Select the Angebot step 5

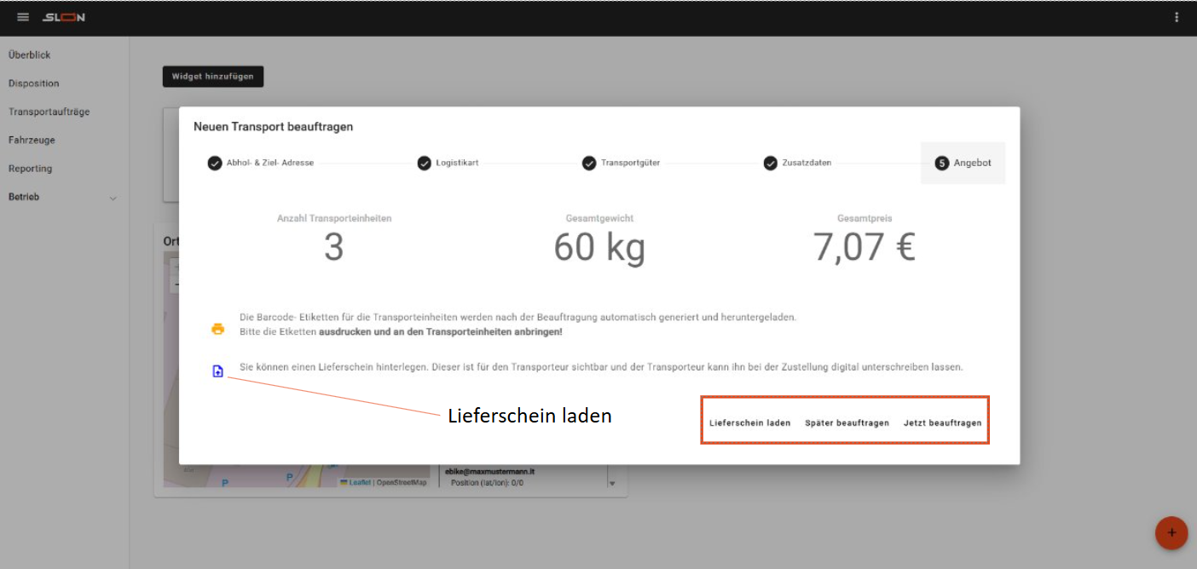(x=963, y=164)
